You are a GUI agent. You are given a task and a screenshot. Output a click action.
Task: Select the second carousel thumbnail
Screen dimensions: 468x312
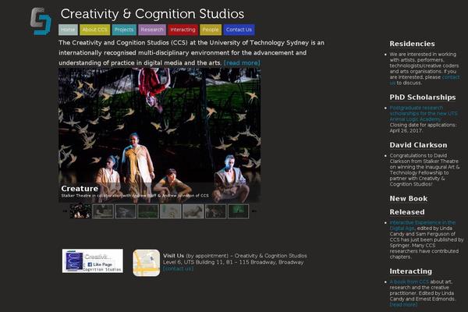coord(103,211)
